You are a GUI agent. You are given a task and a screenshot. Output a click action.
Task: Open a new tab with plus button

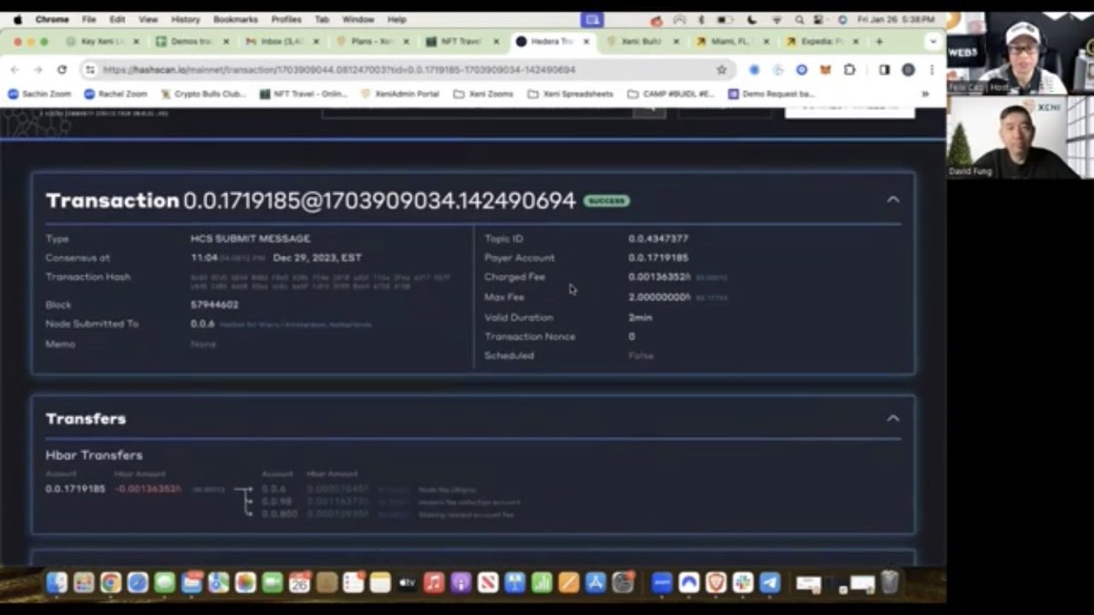[879, 42]
